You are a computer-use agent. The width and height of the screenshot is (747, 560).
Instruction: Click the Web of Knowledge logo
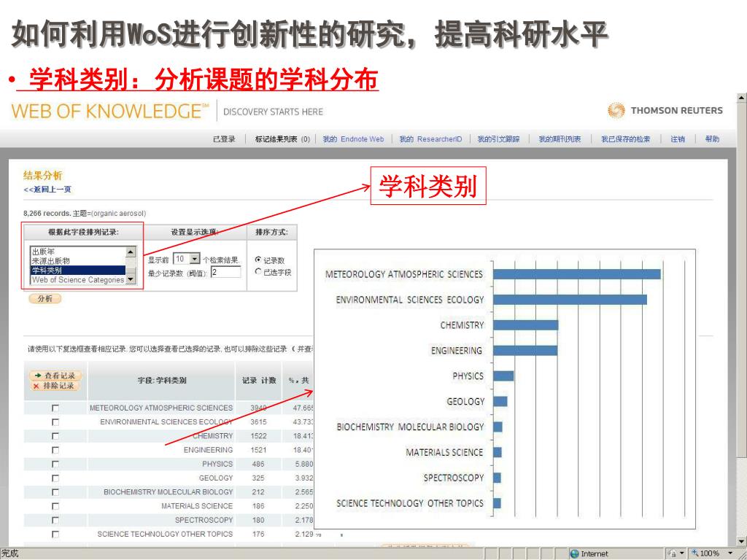(110, 112)
